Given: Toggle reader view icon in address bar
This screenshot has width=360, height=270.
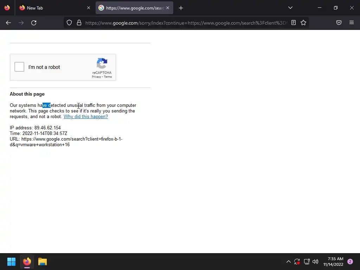Looking at the screenshot, I should point(294,23).
